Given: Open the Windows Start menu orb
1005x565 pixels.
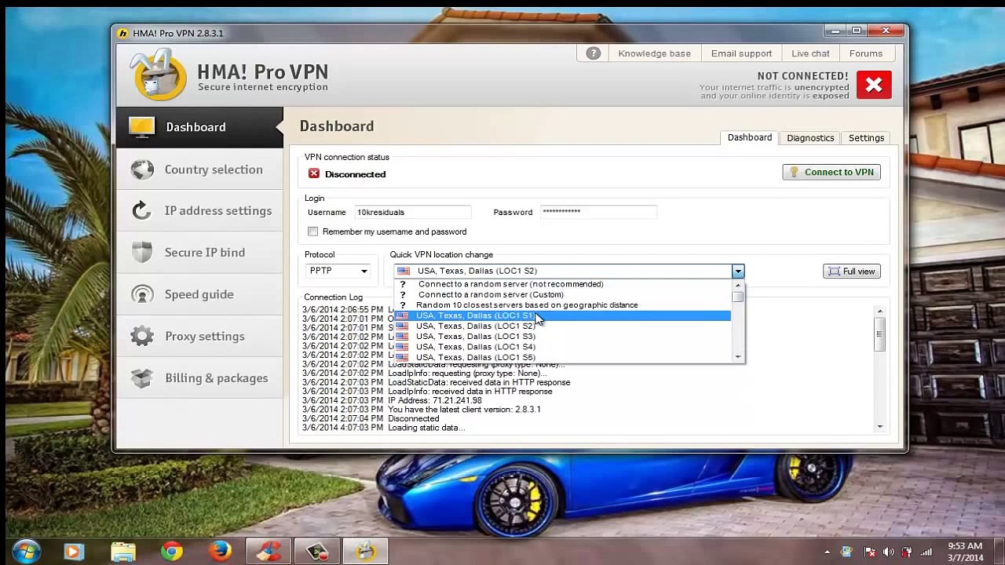Looking at the screenshot, I should pos(26,551).
